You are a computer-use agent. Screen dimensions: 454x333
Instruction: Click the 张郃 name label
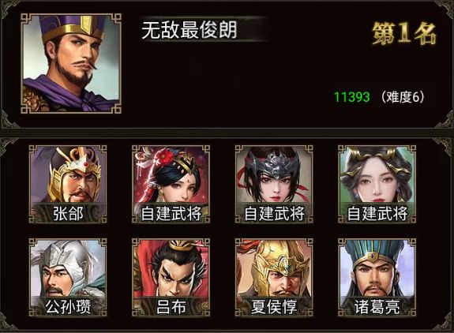coord(68,213)
